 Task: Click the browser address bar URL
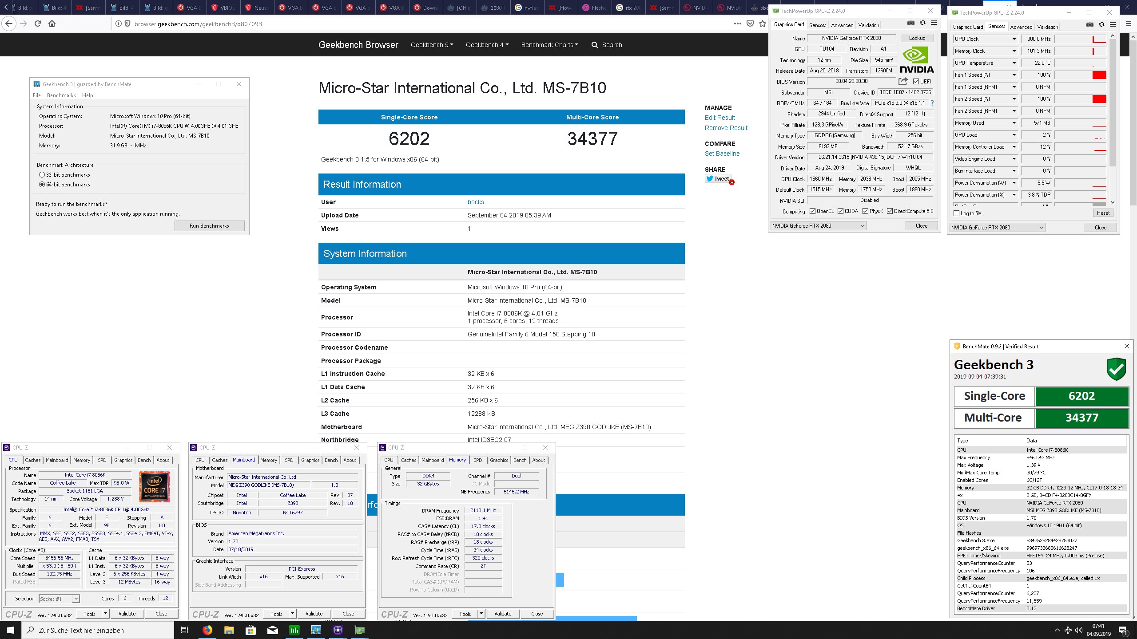198,24
